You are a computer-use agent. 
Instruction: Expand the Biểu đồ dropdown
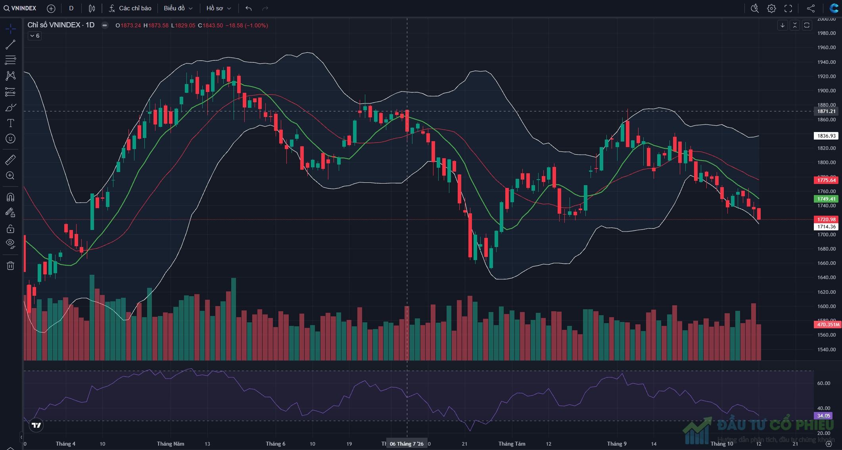pos(178,8)
